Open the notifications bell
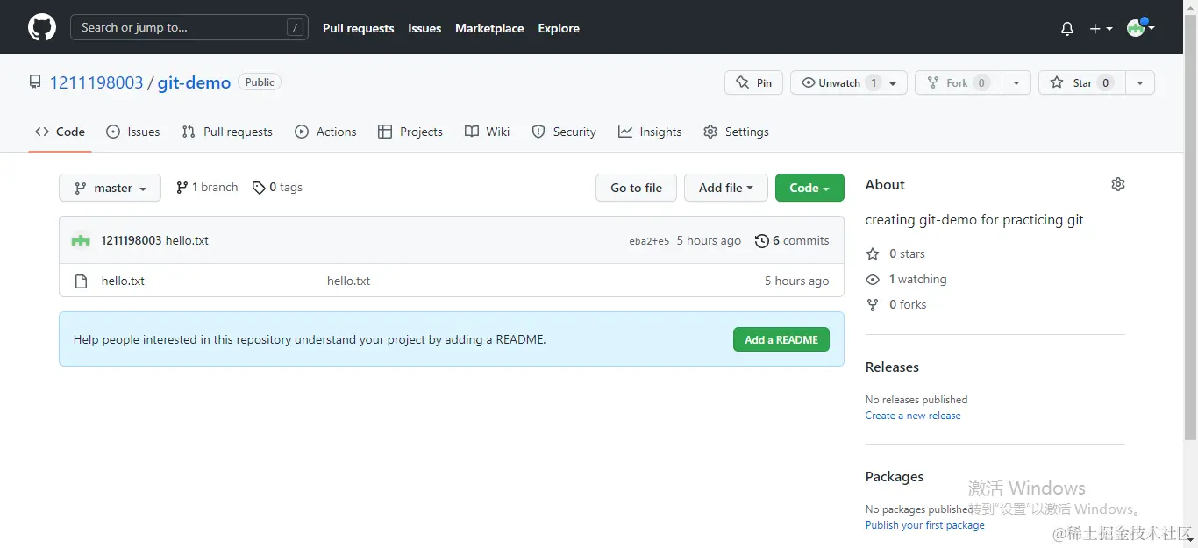 (x=1067, y=28)
